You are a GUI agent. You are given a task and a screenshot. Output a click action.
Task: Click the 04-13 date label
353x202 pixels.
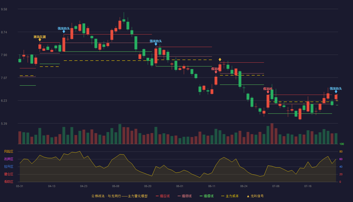pyautogui.click(x=52, y=186)
